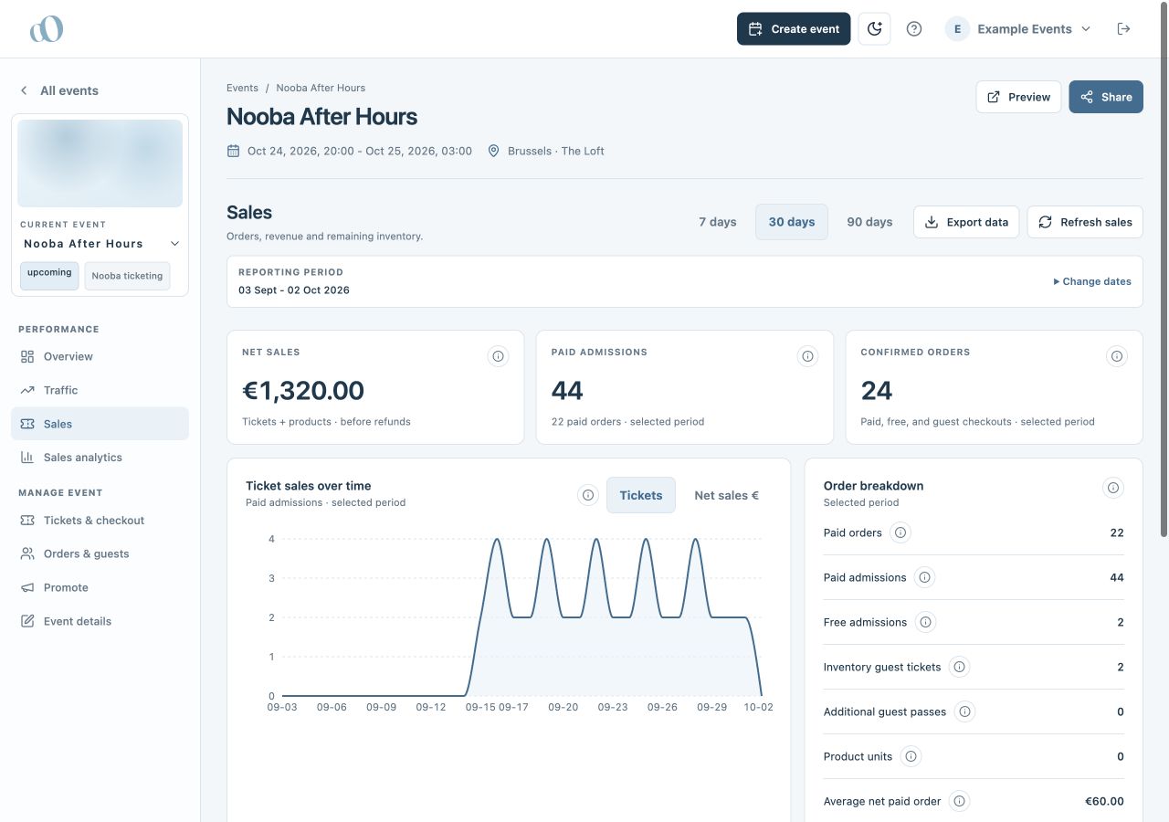Click the Nooba After Hours breadcrumb
The width and height of the screenshot is (1169, 822).
click(321, 88)
